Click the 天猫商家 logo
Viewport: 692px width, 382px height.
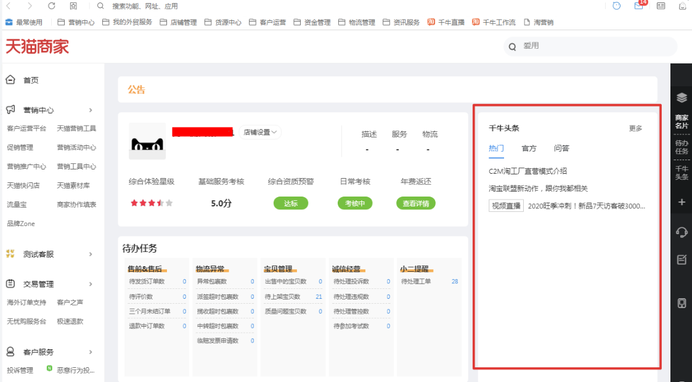pos(37,46)
